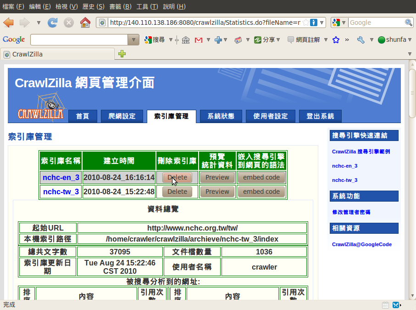
Task: Click the page vertical scrollbar thumb
Action: pos(412,93)
